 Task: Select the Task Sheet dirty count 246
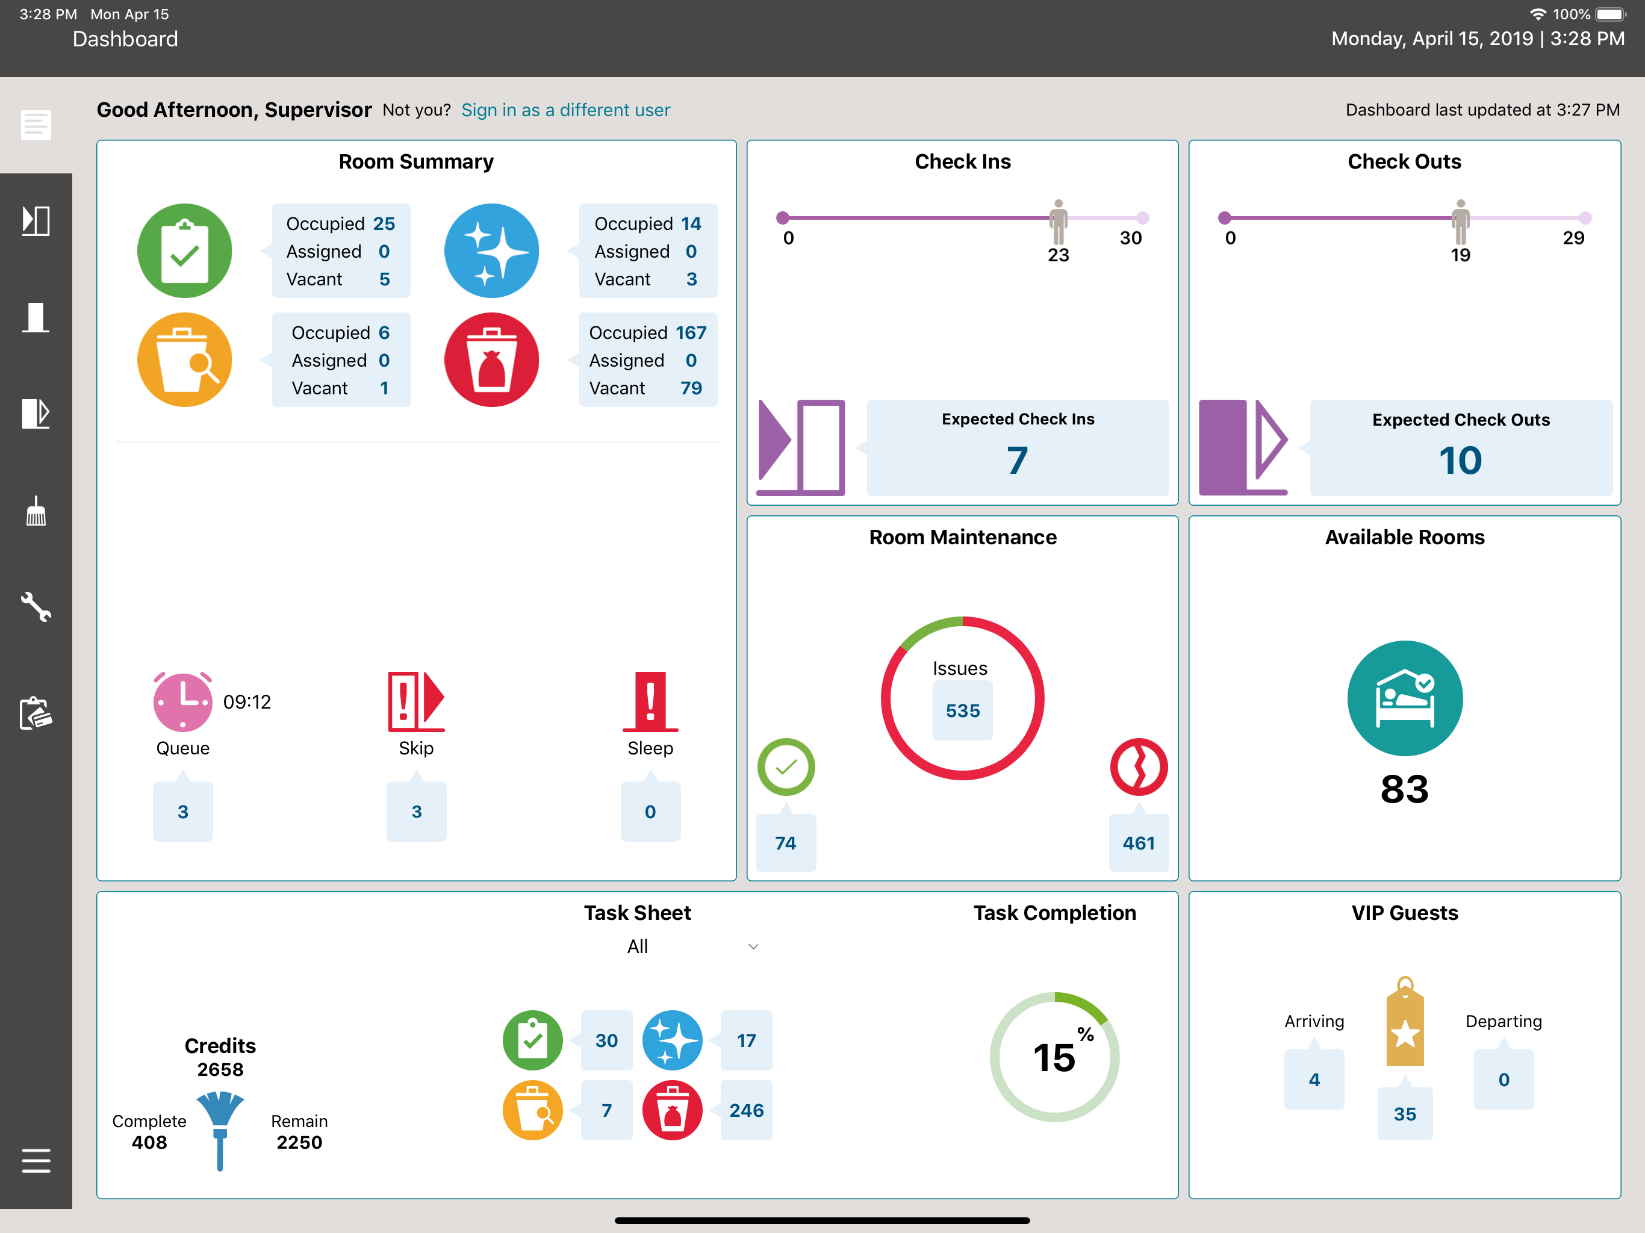point(747,1110)
